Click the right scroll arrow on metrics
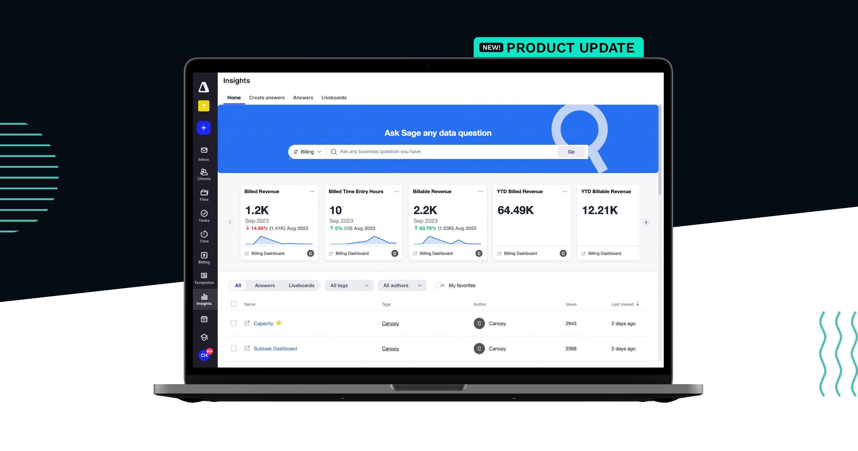This screenshot has height=451, width=858. point(645,222)
